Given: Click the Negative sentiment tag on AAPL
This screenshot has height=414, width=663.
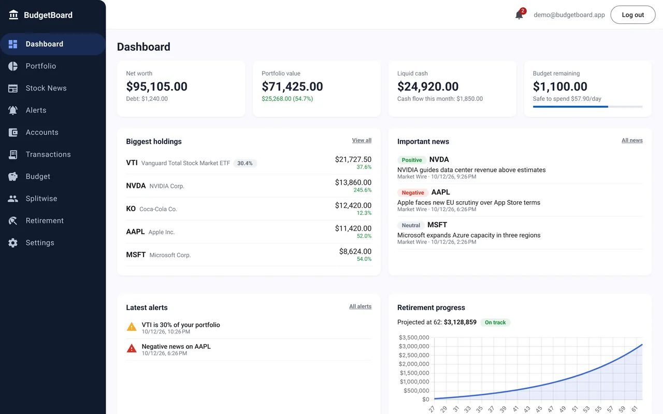Looking at the screenshot, I should click(x=413, y=193).
